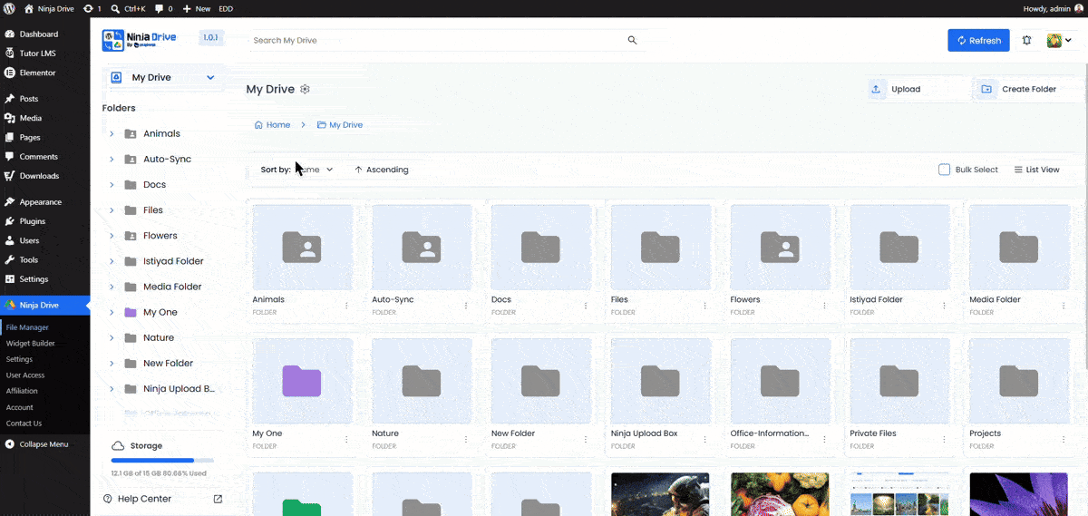
Task: Click the search magnifier icon
Action: point(632,40)
